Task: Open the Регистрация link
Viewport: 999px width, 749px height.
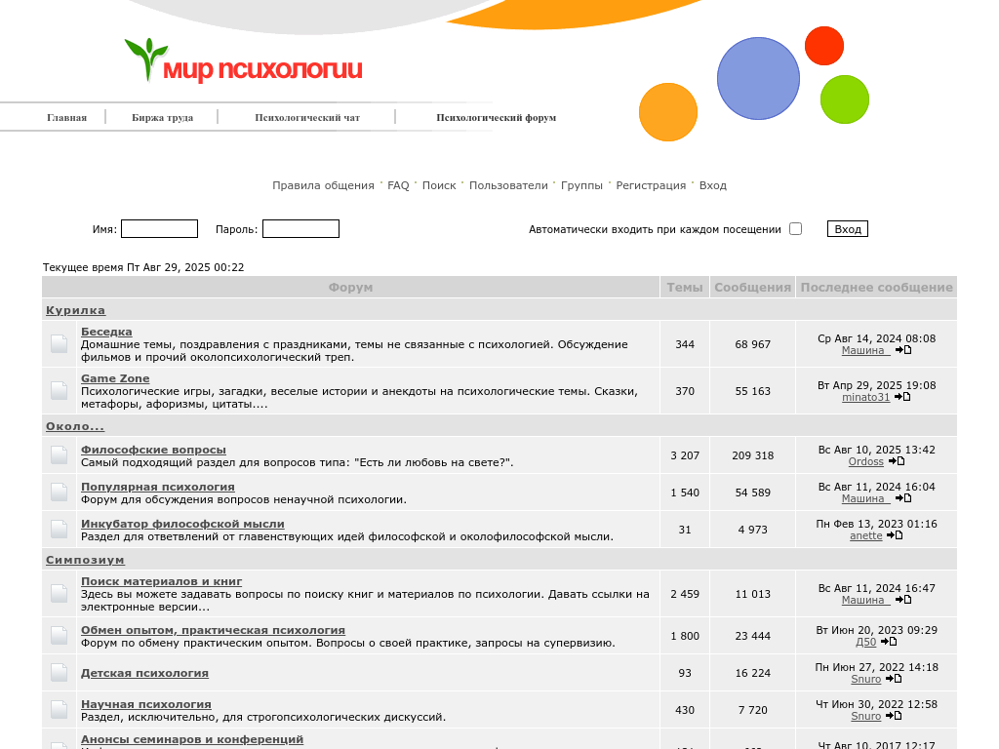Action: [x=651, y=185]
